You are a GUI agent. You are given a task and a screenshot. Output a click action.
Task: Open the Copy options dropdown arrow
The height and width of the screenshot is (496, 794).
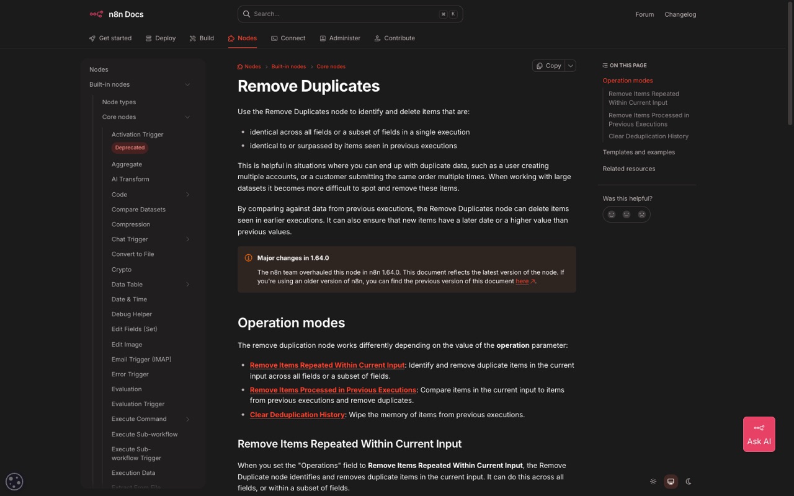pyautogui.click(x=571, y=66)
